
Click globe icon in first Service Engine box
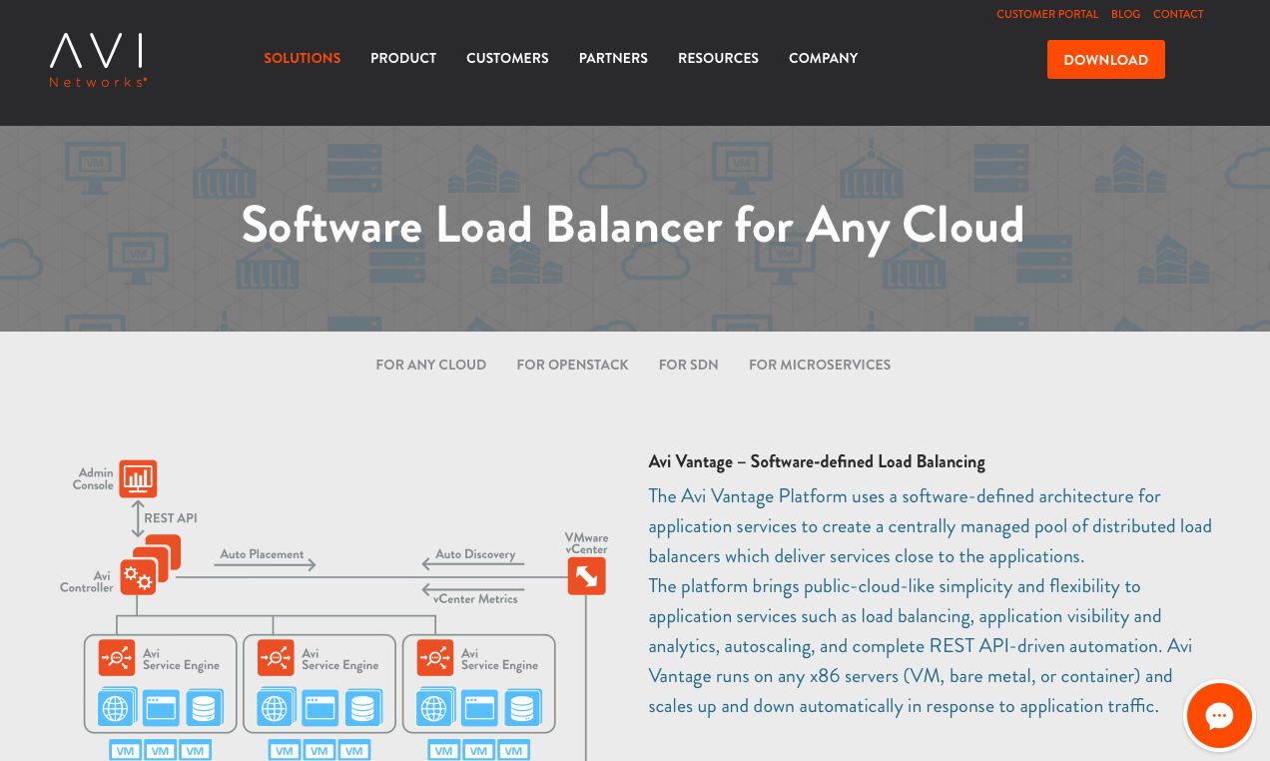pyautogui.click(x=116, y=707)
